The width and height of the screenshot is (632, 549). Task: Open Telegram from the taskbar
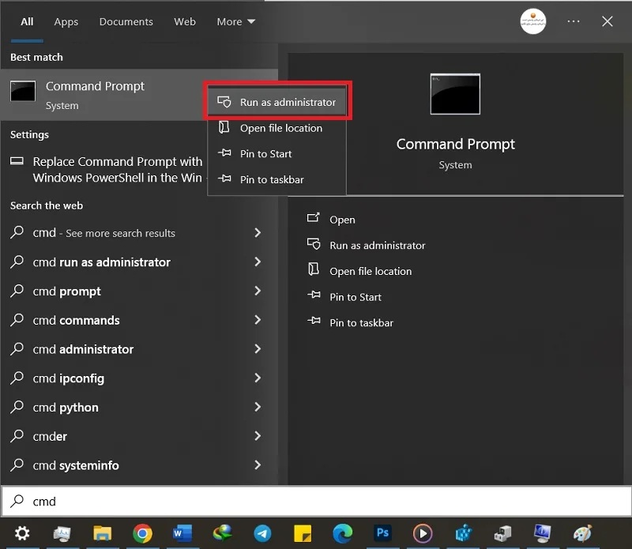262,533
